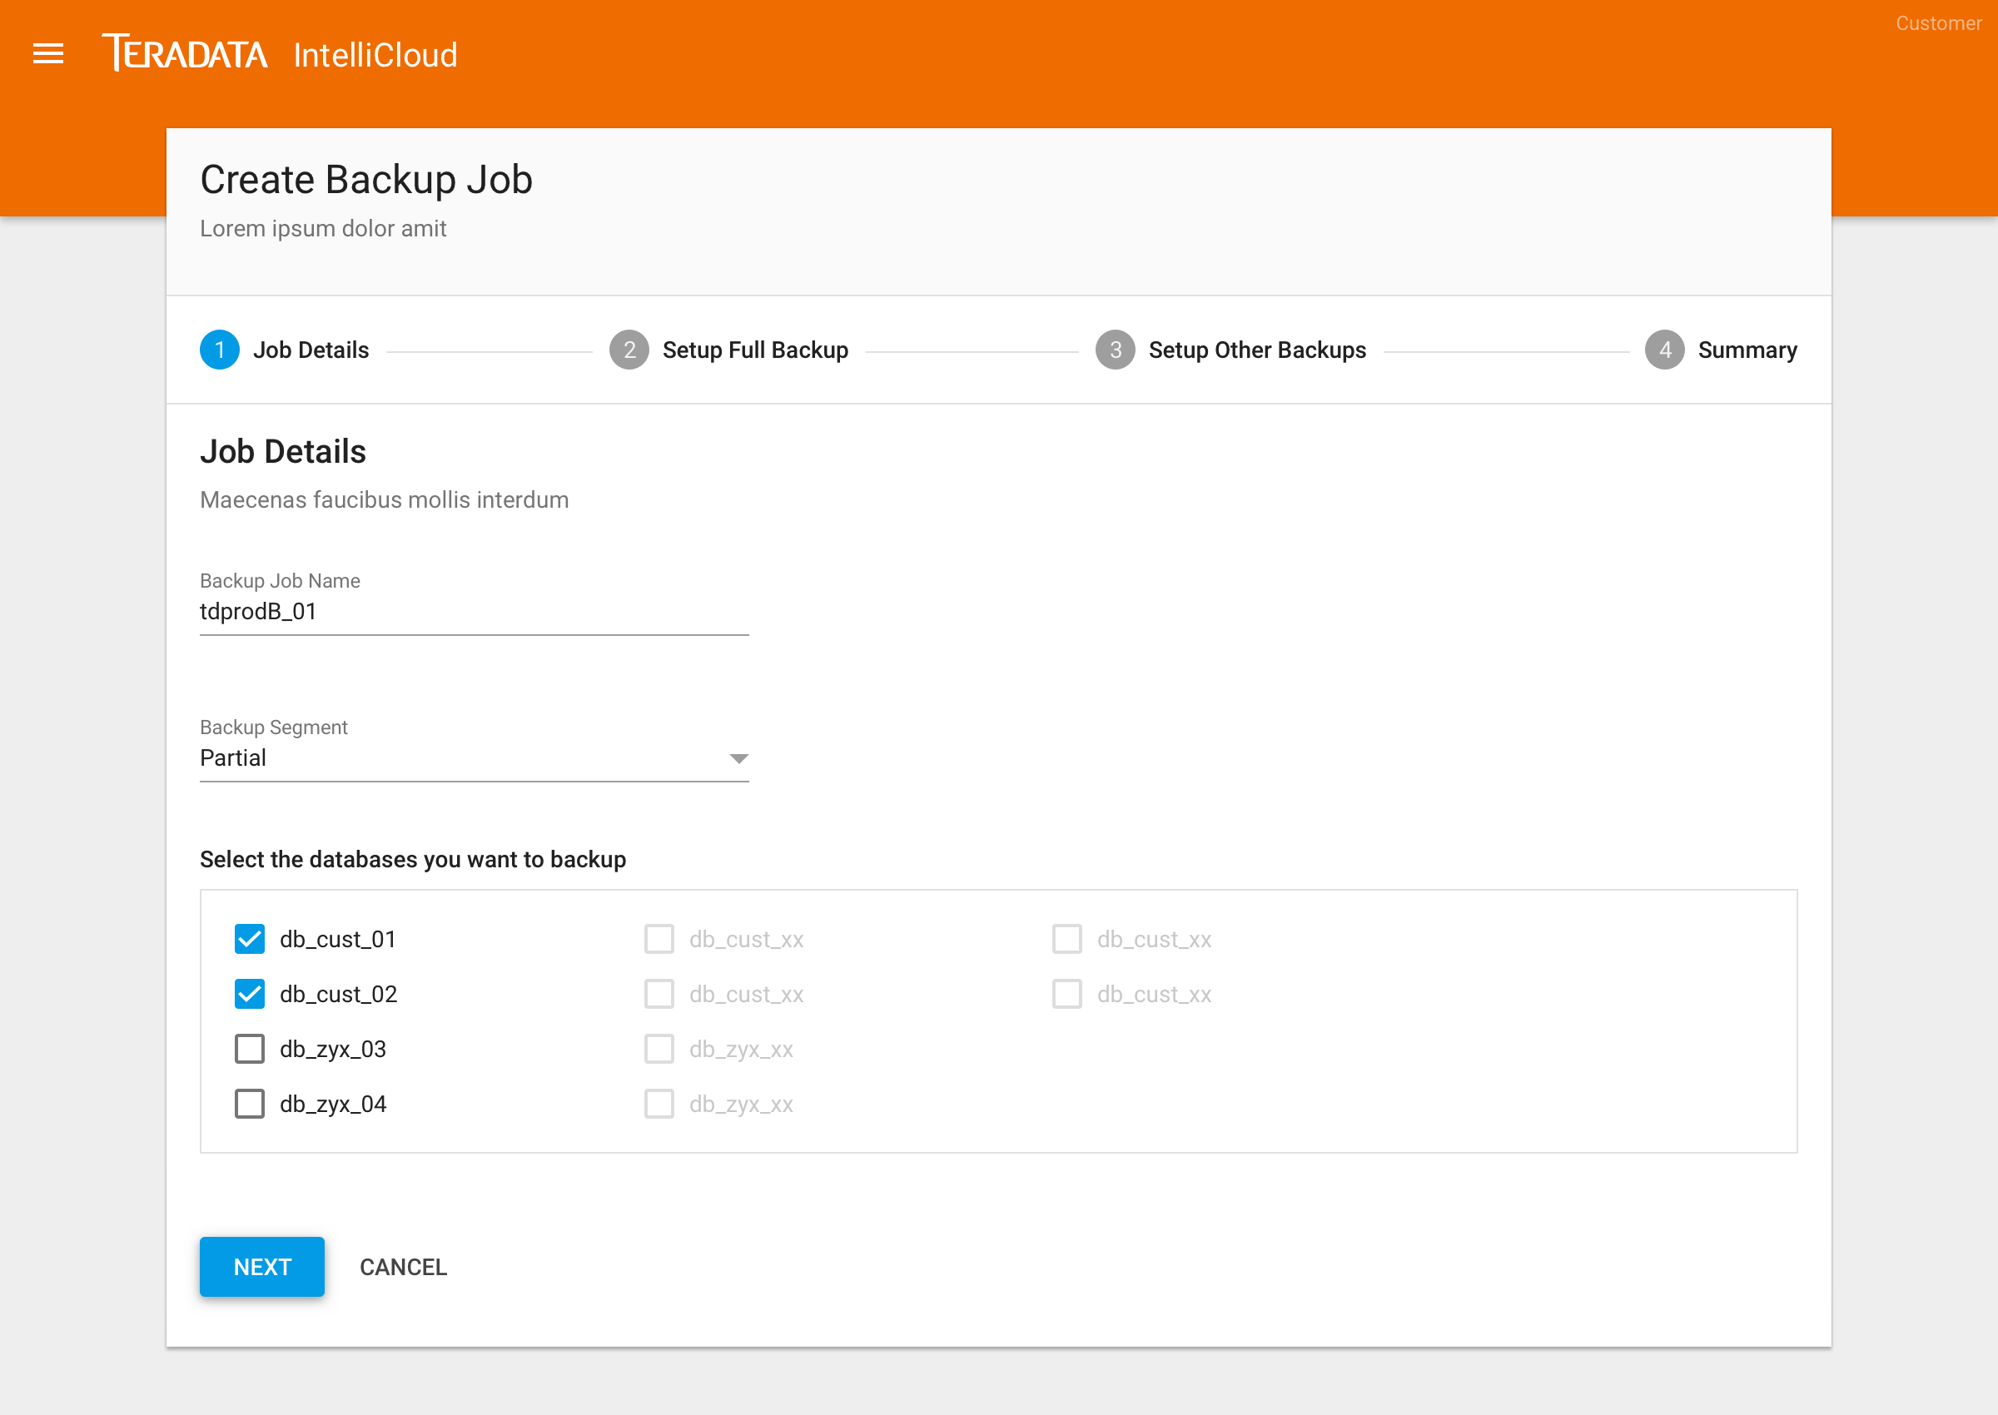Select step 3 Setup Other Backups
The image size is (1998, 1415).
pyautogui.click(x=1230, y=350)
